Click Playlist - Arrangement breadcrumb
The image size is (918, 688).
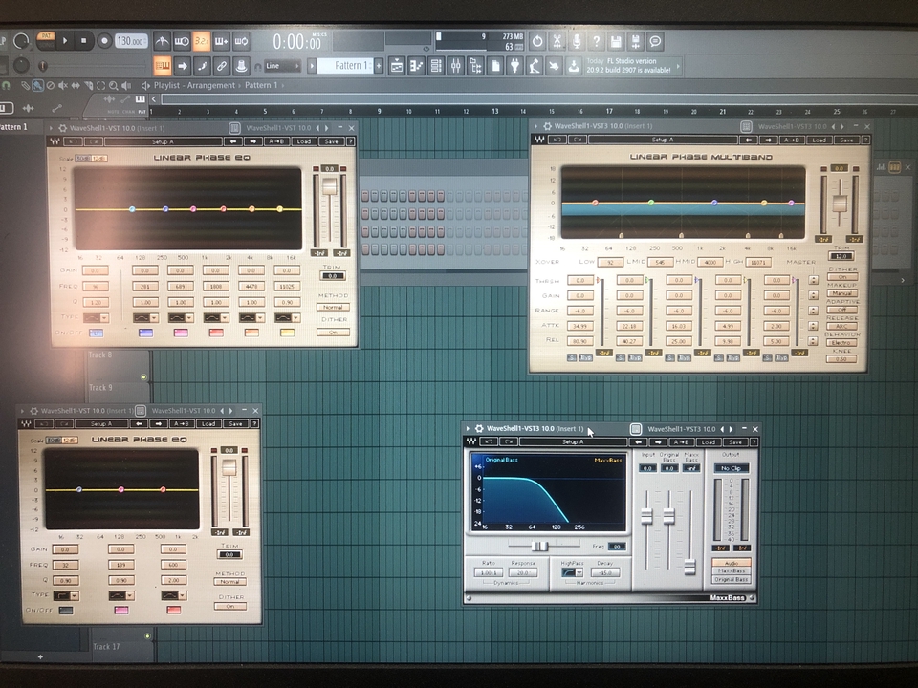point(194,85)
